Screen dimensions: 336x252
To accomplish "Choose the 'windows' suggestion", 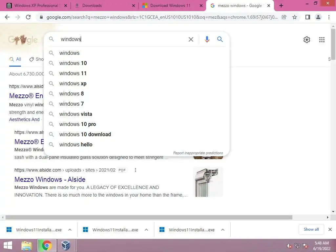I will point(137,53).
